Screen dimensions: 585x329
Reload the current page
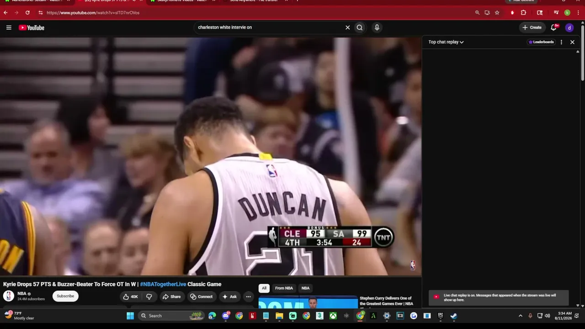click(27, 13)
